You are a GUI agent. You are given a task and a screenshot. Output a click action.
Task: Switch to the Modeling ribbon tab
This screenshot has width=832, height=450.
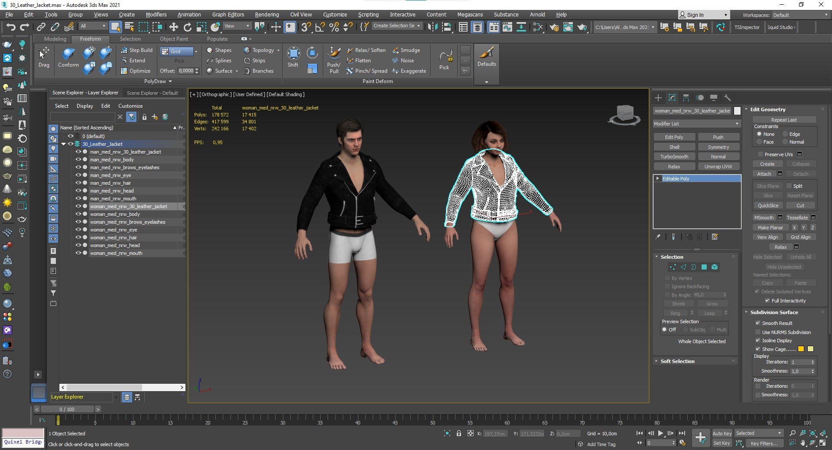pos(55,39)
